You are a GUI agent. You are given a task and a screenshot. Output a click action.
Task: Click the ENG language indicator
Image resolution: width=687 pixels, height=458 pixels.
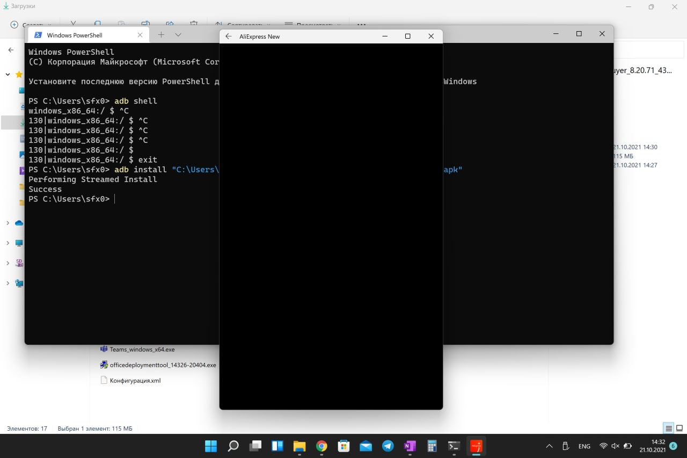click(x=584, y=446)
